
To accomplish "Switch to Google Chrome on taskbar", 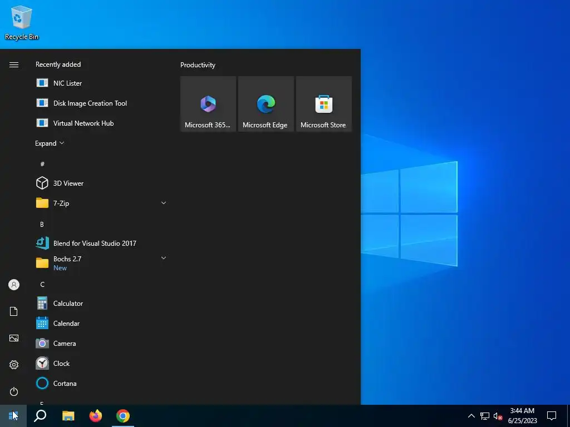I will coord(123,416).
